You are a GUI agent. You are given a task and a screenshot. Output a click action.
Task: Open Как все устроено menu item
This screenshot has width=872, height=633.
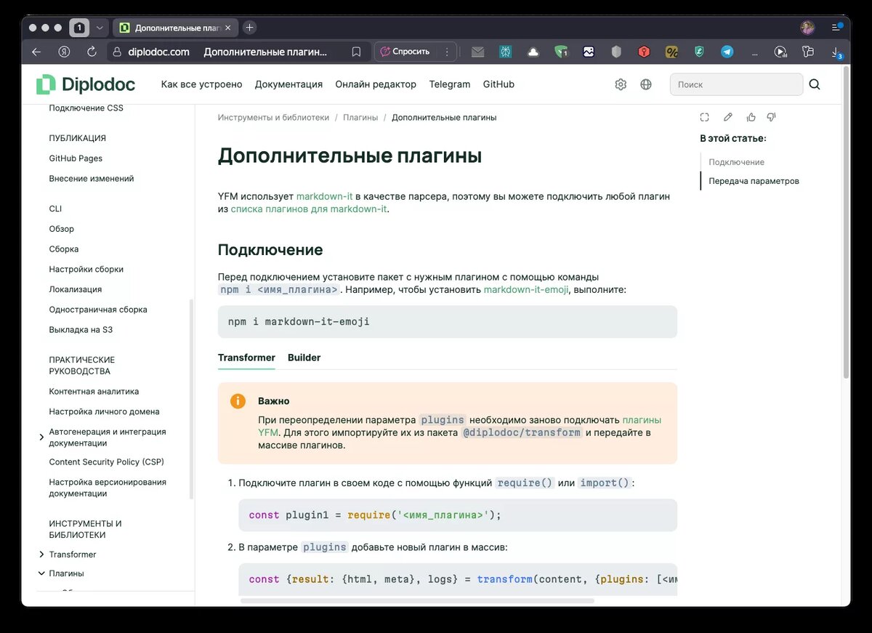[201, 84]
